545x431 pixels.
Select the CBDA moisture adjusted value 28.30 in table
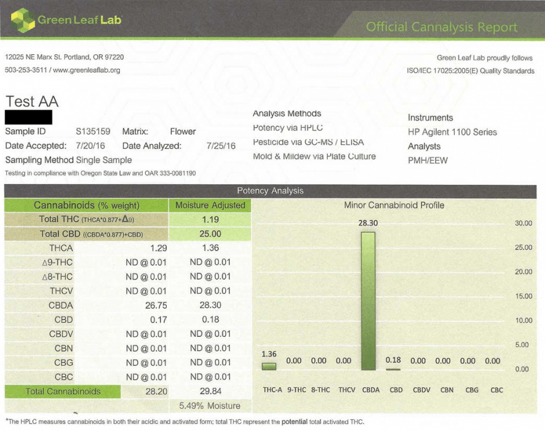click(x=210, y=305)
